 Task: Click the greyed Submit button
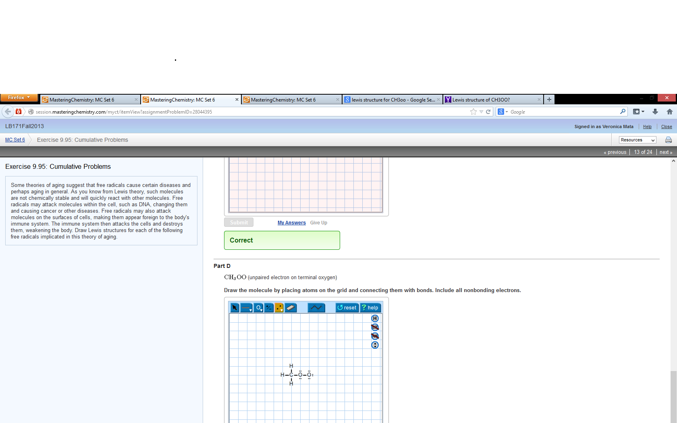(x=239, y=222)
